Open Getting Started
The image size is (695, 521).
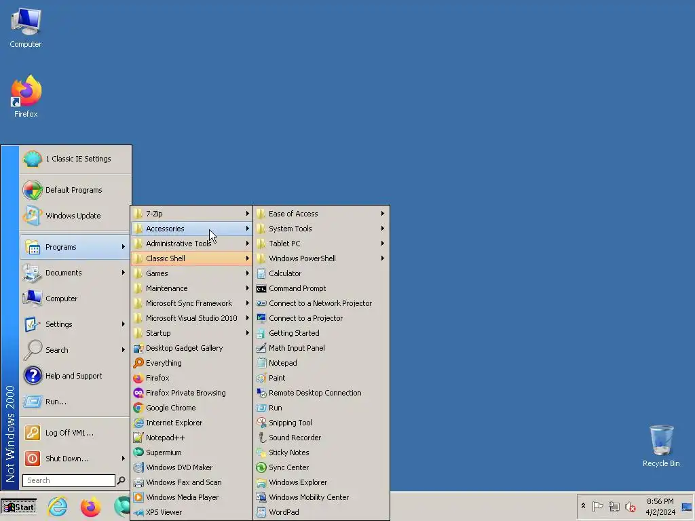coord(321,333)
